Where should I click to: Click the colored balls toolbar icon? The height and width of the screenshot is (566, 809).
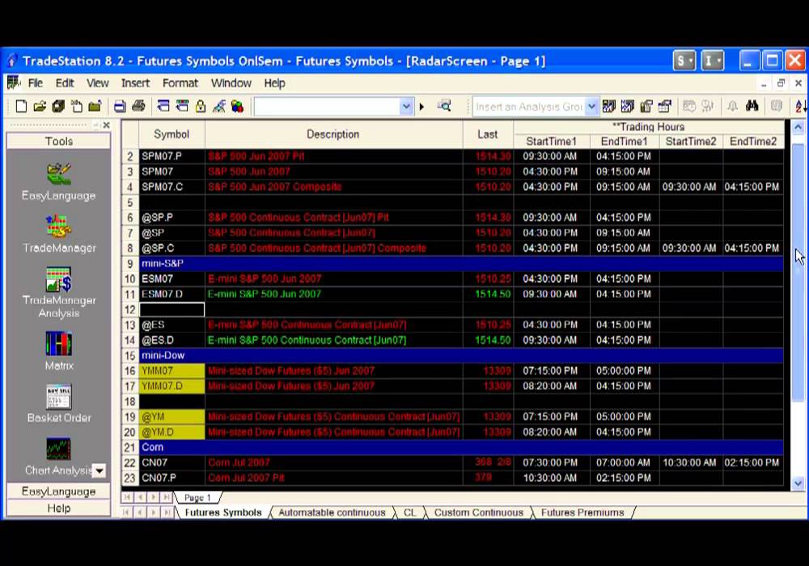click(237, 107)
